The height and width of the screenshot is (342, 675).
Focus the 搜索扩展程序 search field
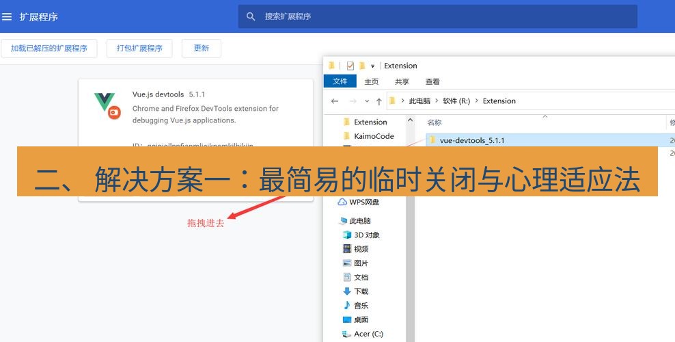[437, 16]
